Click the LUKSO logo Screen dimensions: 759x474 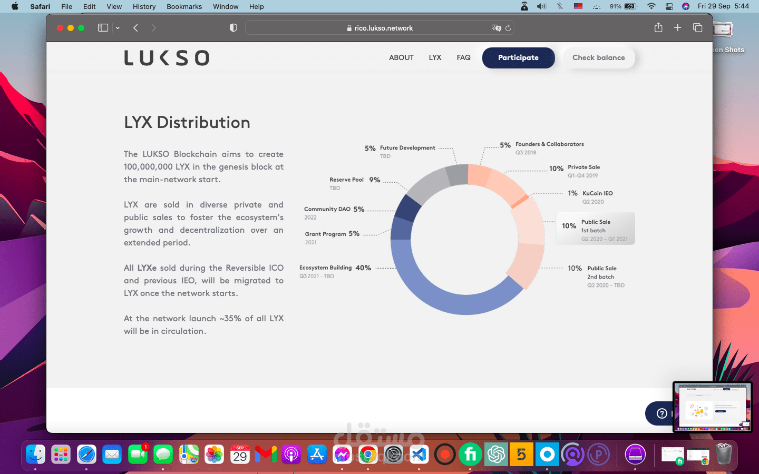167,58
